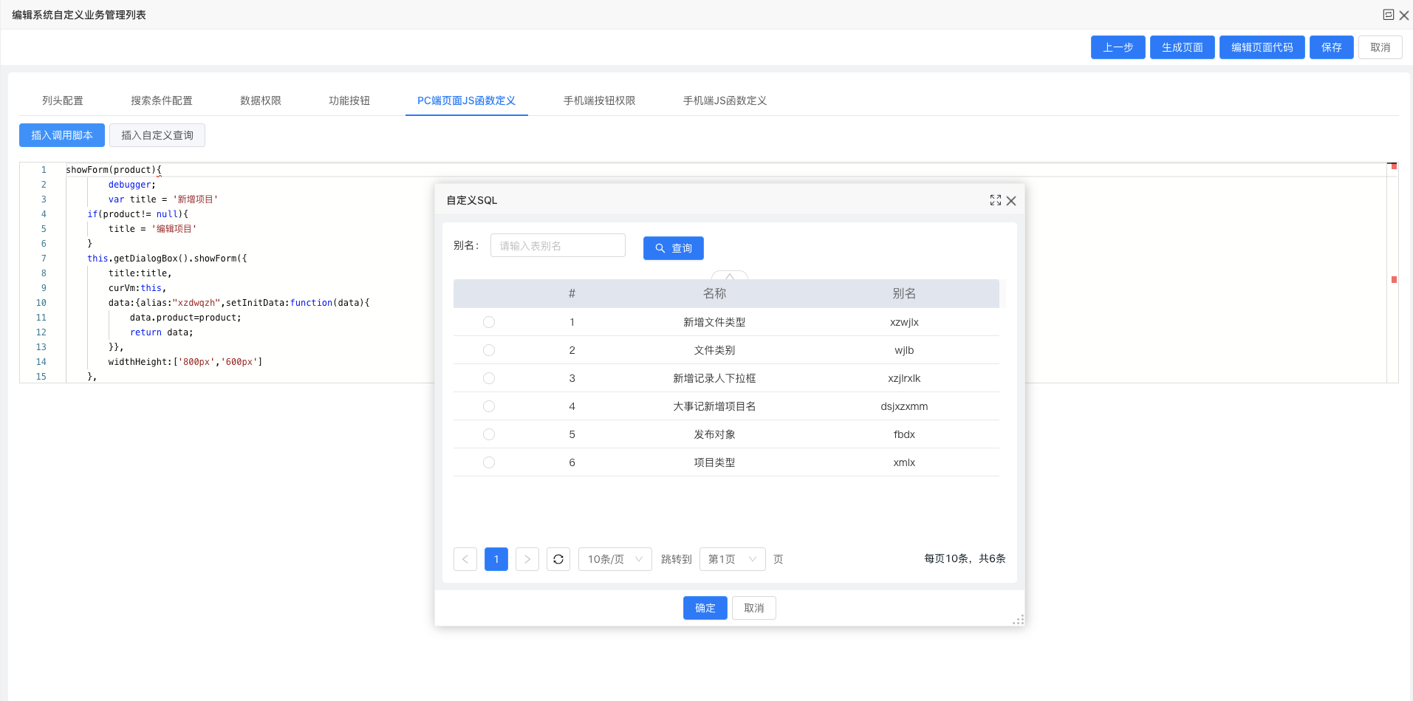
Task: Switch to the 手机端按钮权限 tab
Action: point(600,100)
